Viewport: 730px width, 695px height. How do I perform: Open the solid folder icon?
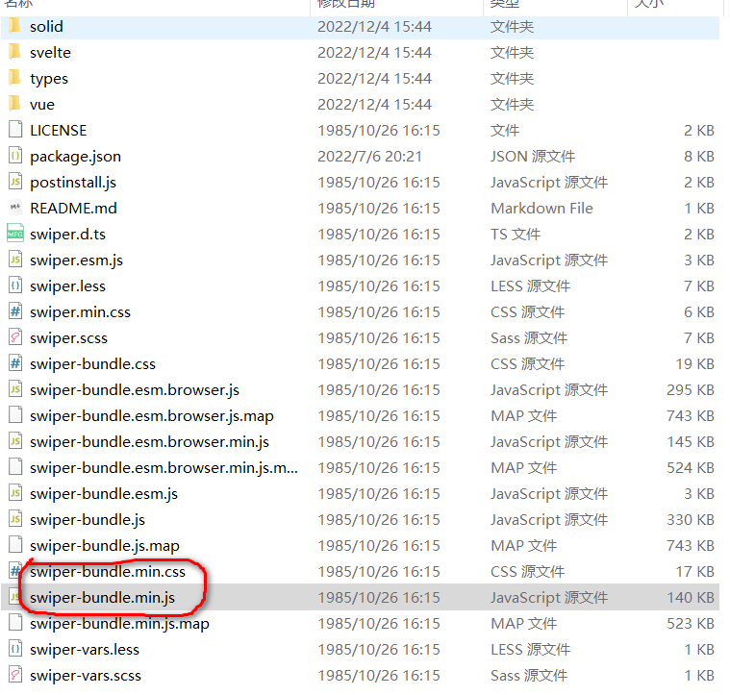point(14,26)
